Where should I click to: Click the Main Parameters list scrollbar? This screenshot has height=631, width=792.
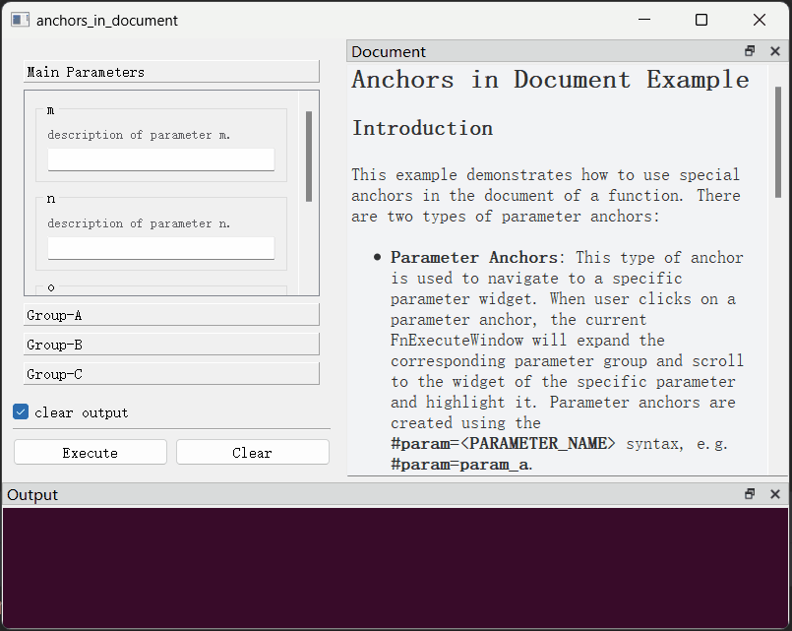pyautogui.click(x=309, y=156)
